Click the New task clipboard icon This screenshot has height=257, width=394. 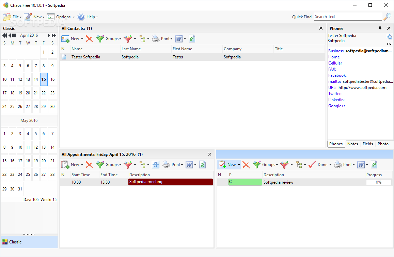coord(222,165)
